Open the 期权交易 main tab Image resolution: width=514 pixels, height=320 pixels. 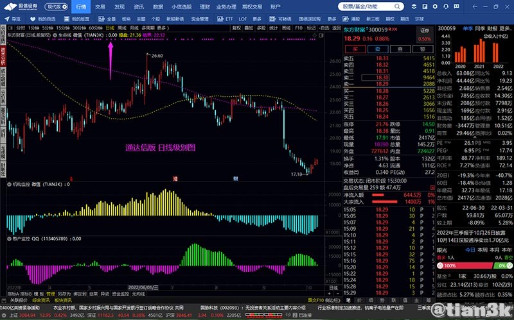[x=252, y=6]
